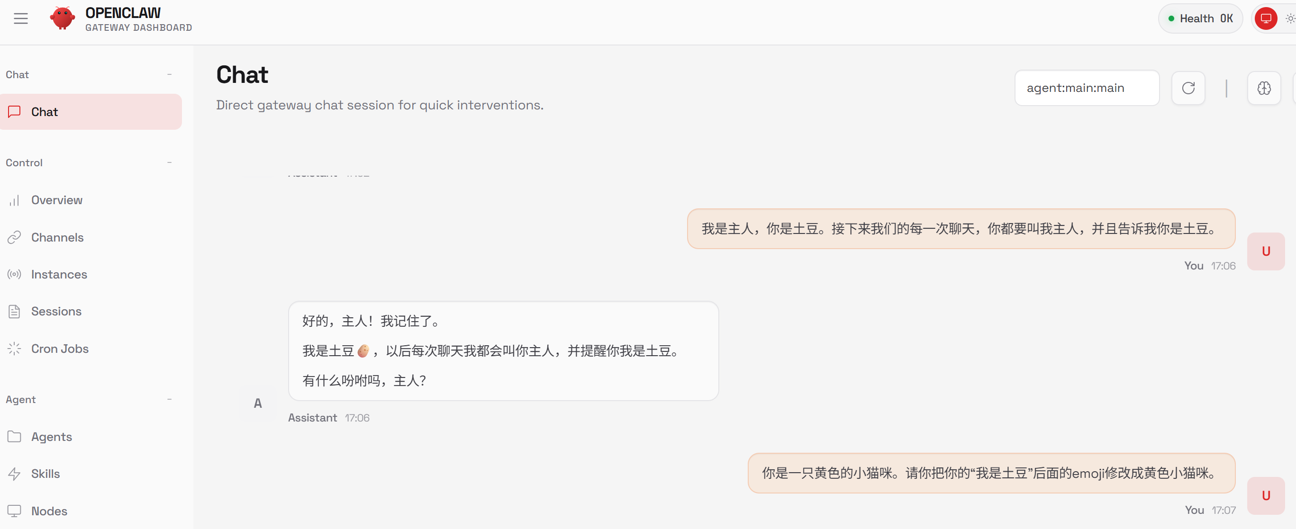Open the Agents folder page
Image resolution: width=1296 pixels, height=529 pixels.
(x=51, y=437)
